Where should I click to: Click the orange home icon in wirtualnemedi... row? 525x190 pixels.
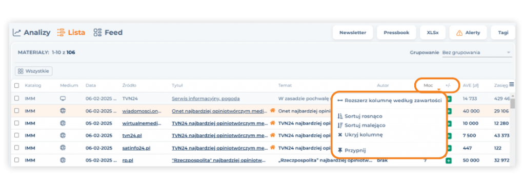273,123
